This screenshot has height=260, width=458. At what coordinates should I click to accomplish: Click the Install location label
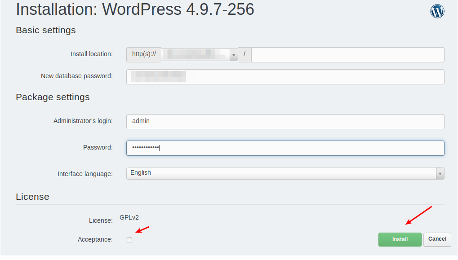tap(91, 54)
